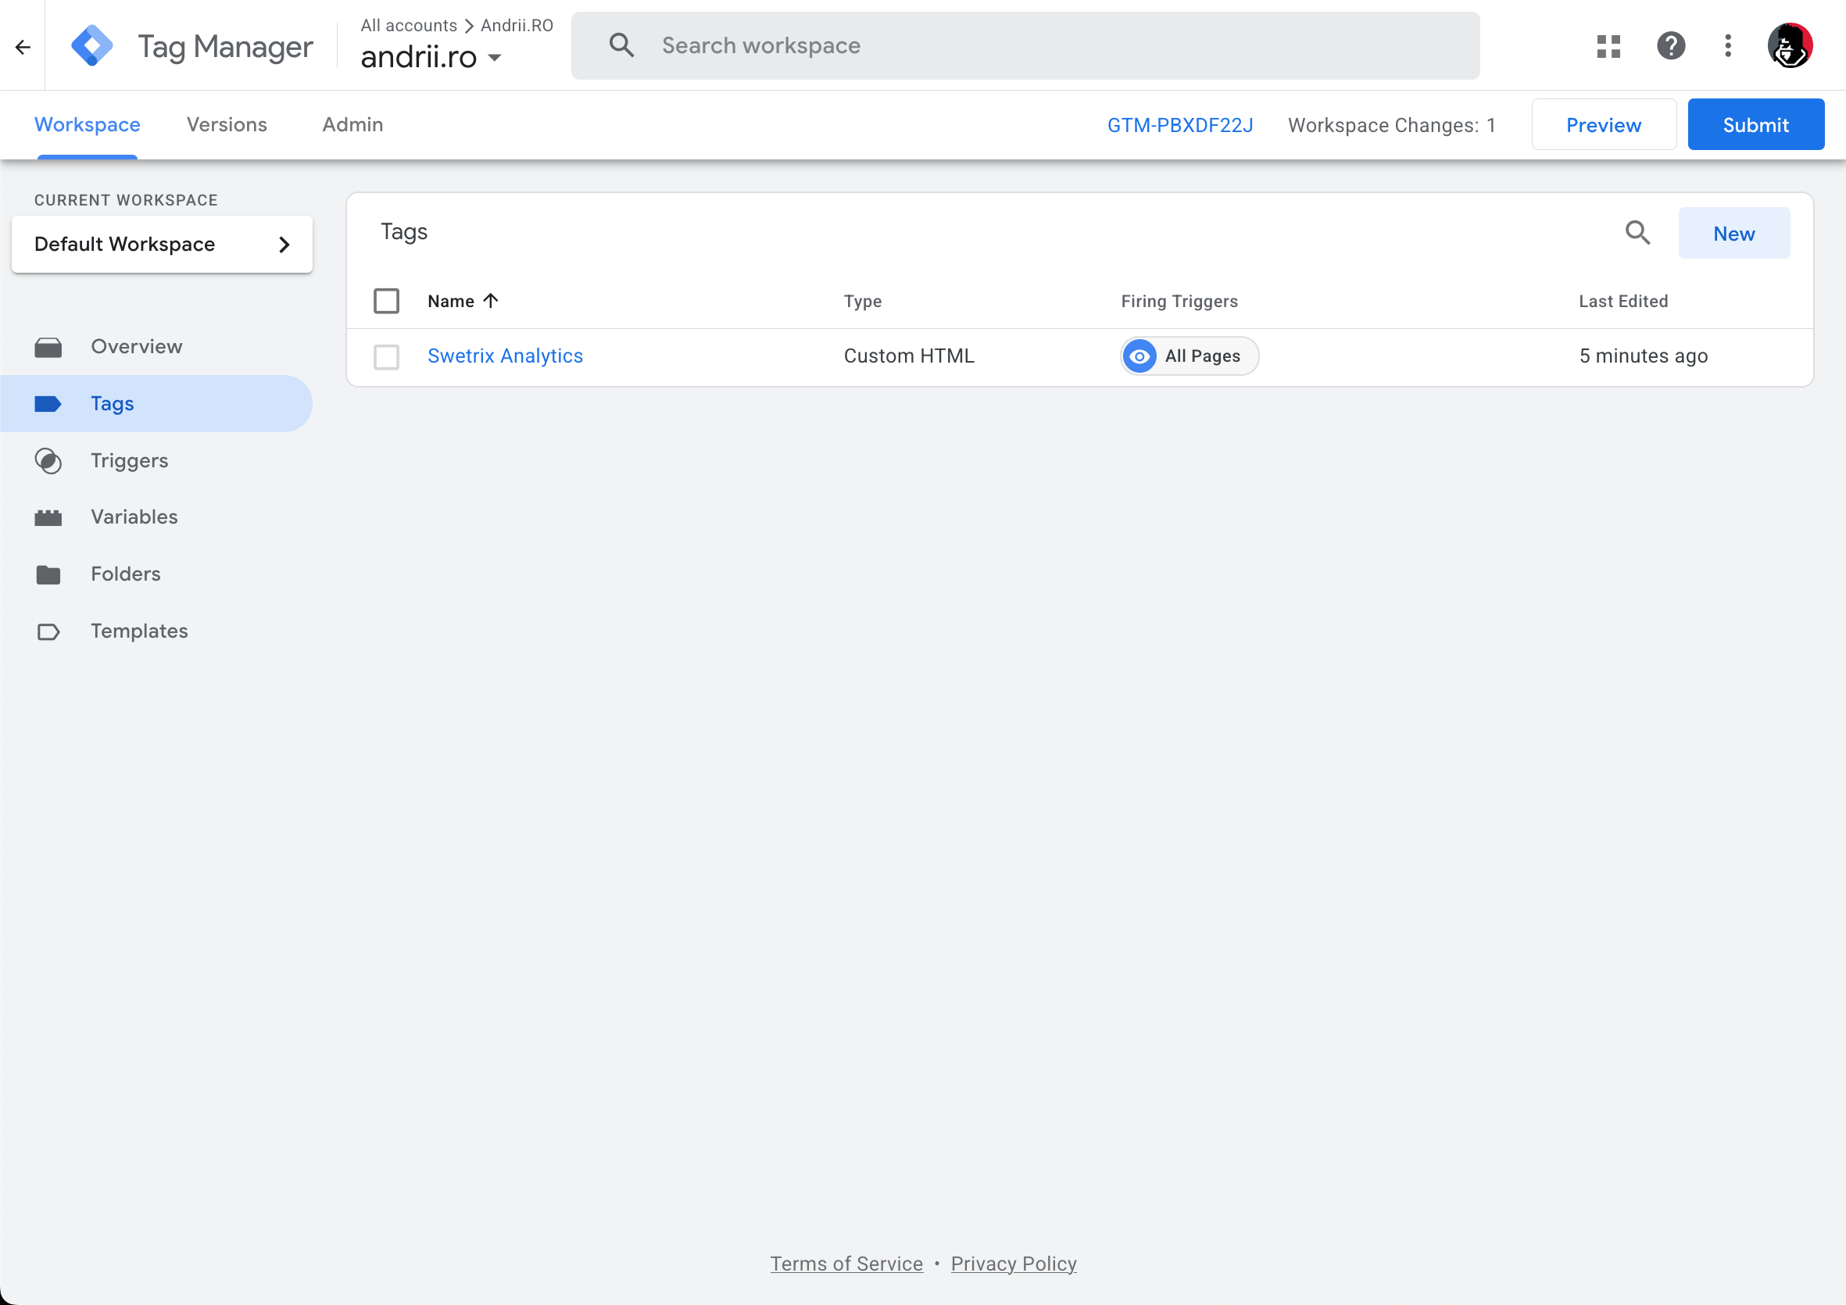The height and width of the screenshot is (1305, 1846).
Task: Check the select-all tags checkbox
Action: click(x=387, y=301)
